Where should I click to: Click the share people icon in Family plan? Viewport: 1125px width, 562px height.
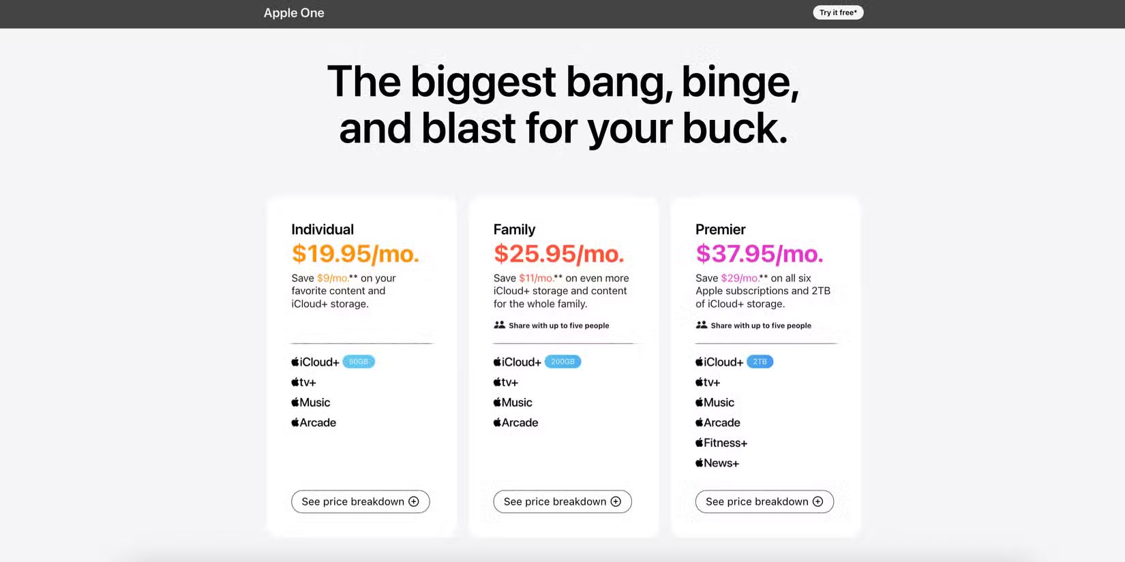pos(500,325)
